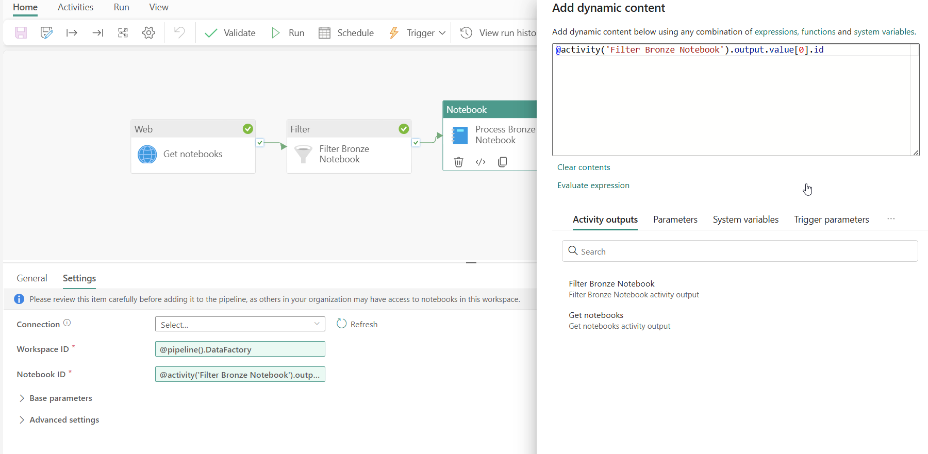Select the Get notebooks Web activity globe icon
This screenshot has height=454, width=928.
point(147,154)
